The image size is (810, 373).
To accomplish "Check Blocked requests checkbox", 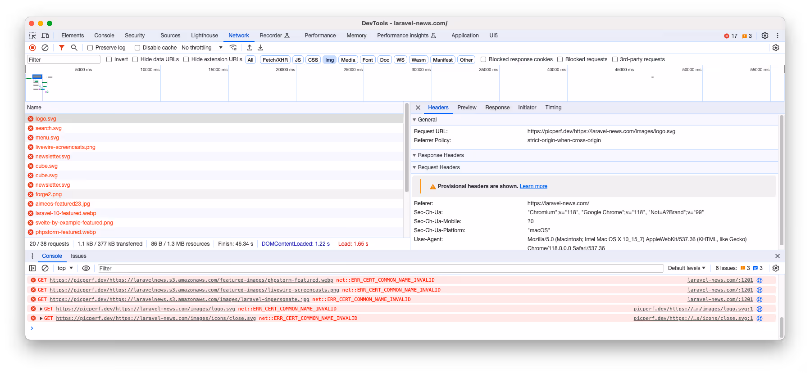I will pos(560,59).
